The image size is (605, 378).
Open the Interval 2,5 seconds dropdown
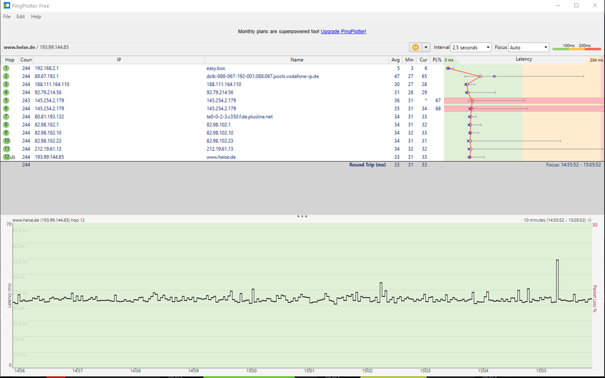coord(471,47)
